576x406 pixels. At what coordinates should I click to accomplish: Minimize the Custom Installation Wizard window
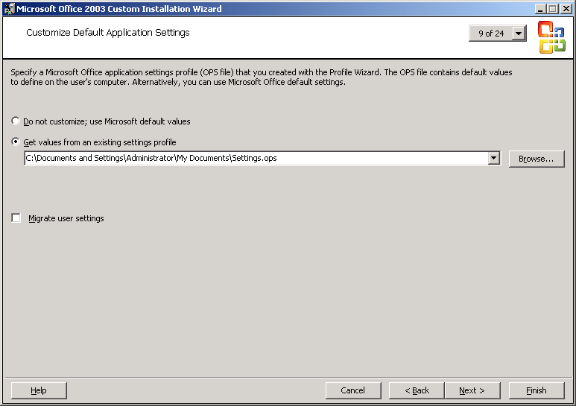(x=540, y=8)
